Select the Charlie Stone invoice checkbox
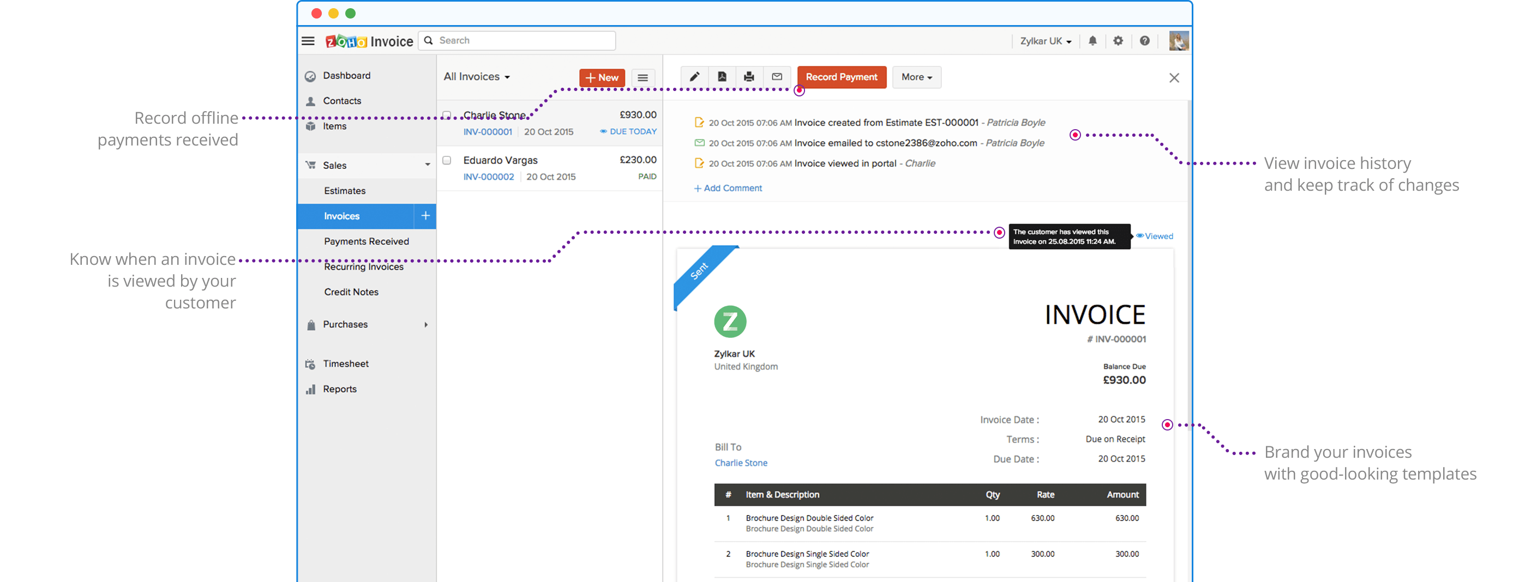The height and width of the screenshot is (582, 1513). [447, 115]
